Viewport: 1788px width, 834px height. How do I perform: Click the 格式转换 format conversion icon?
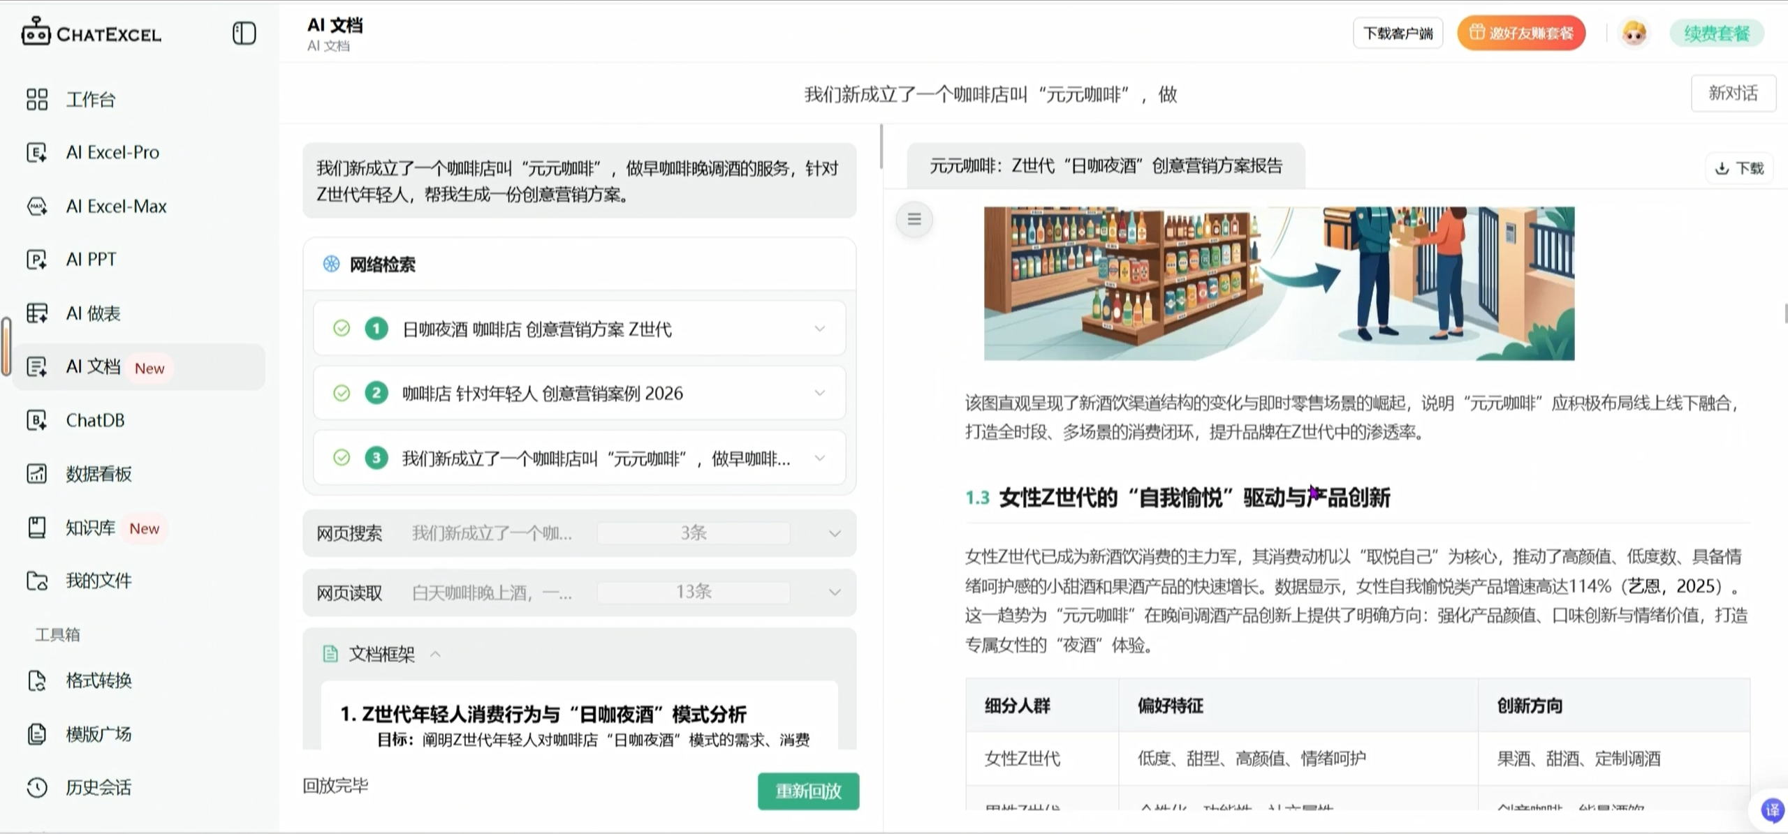37,680
